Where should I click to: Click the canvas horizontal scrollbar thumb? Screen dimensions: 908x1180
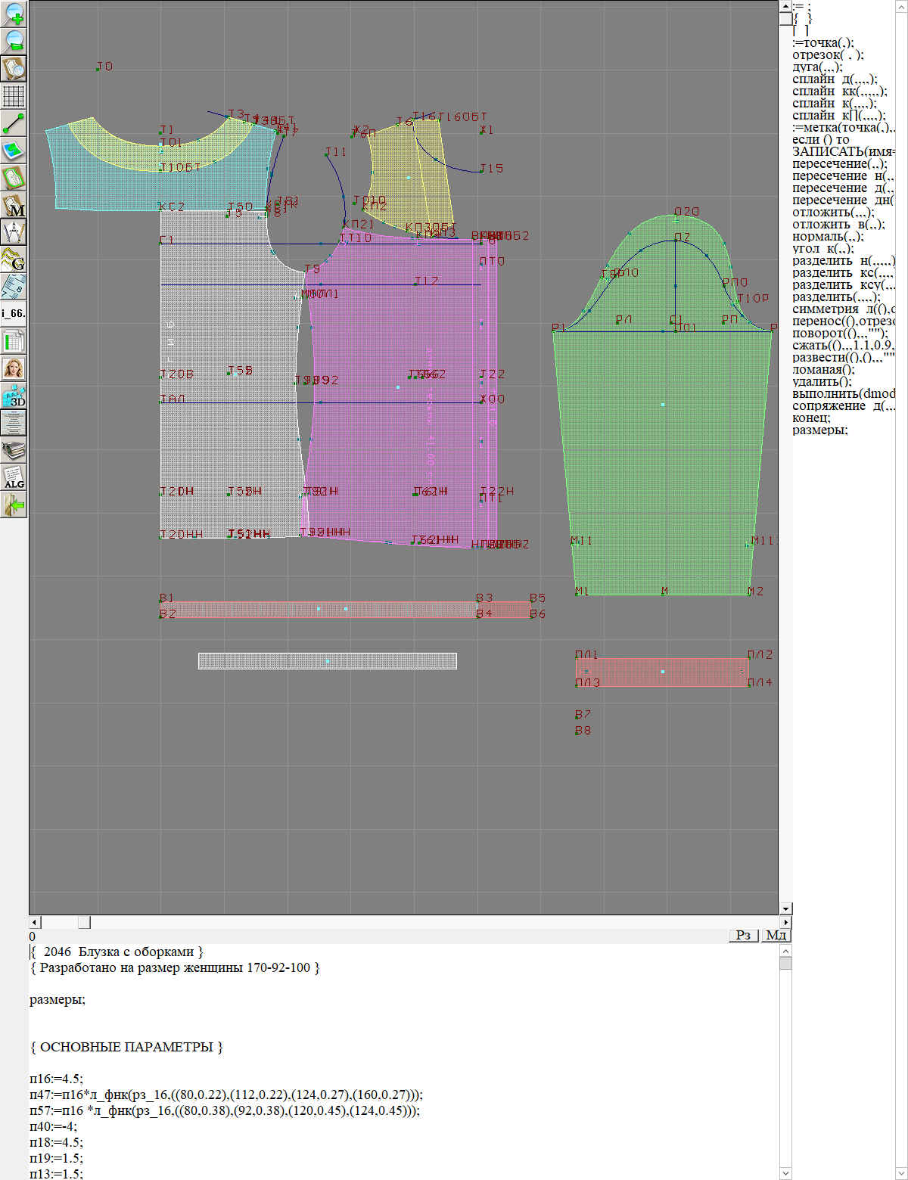(84, 922)
